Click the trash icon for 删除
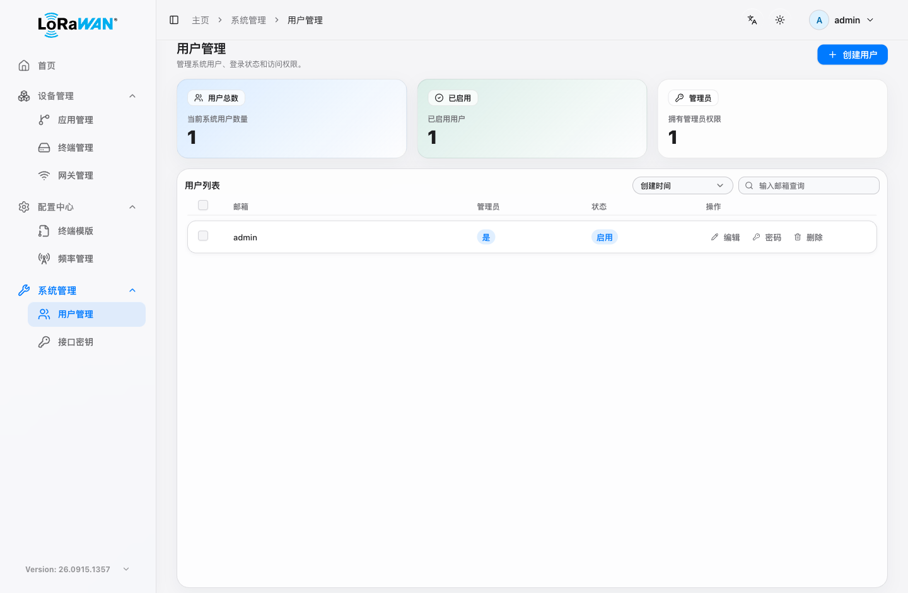This screenshot has height=593, width=908. 798,237
